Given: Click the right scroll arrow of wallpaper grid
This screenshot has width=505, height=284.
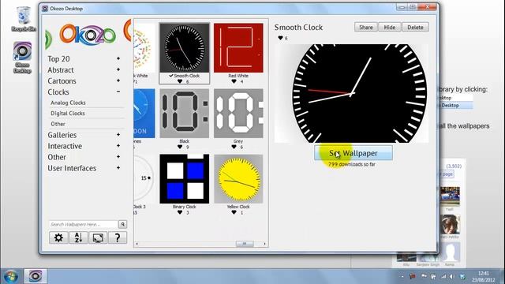Looking at the screenshot, I should [265, 244].
